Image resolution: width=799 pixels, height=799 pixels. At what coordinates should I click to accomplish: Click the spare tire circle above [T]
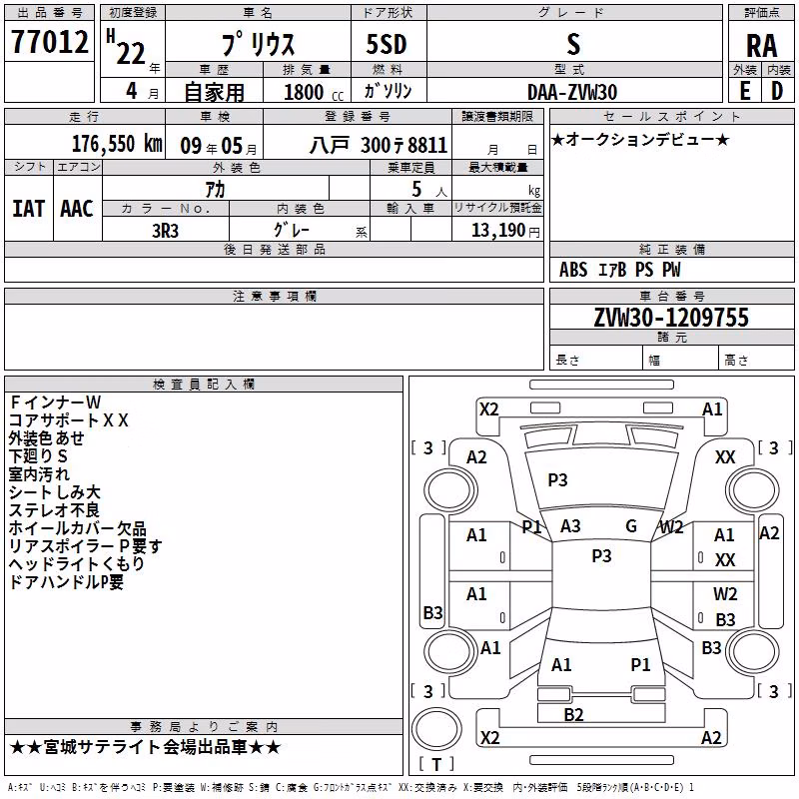point(436,729)
